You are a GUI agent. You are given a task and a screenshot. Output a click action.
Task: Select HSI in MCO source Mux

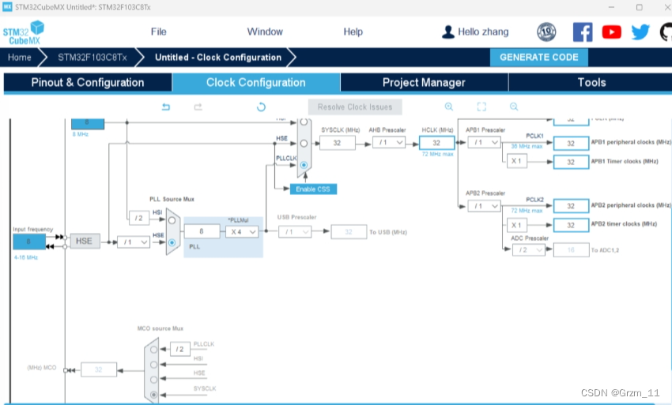point(154,365)
